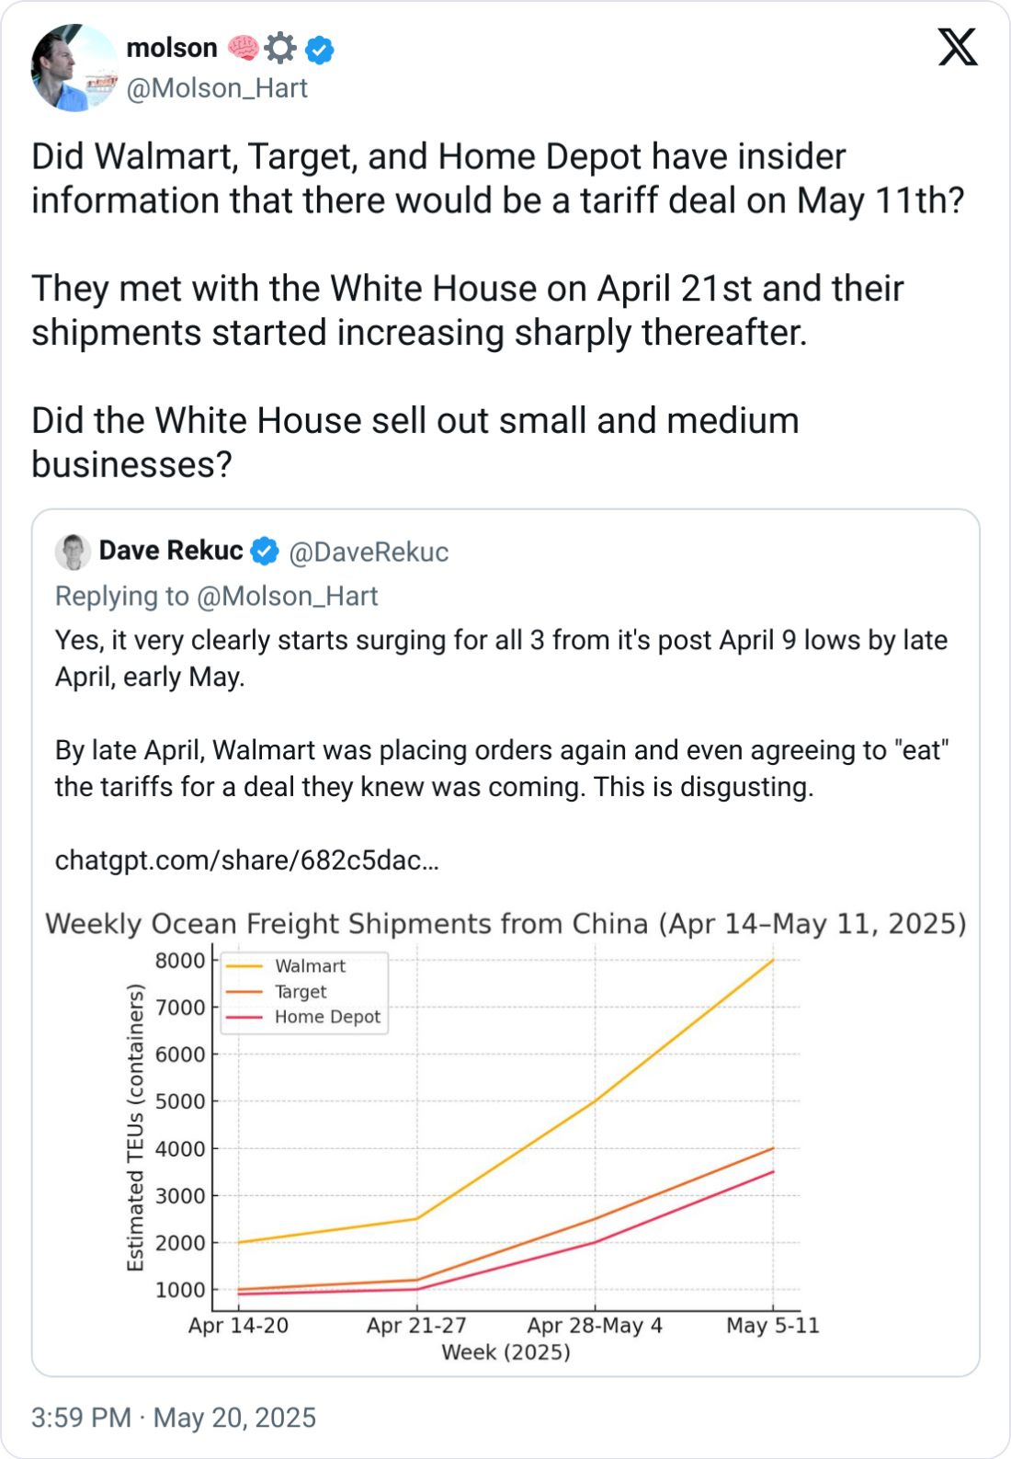Click the Dave Rekuc display name
This screenshot has height=1459, width=1011.
pos(171,551)
